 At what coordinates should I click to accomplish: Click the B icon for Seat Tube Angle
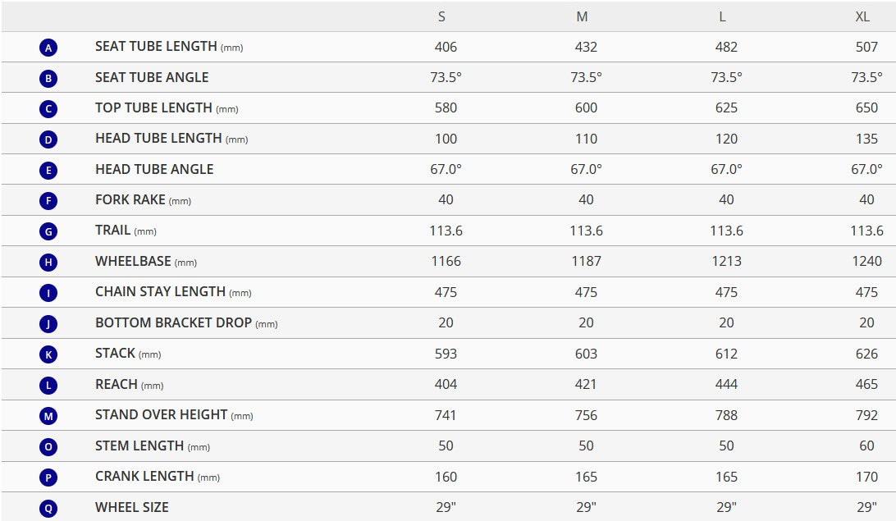pyautogui.click(x=48, y=78)
